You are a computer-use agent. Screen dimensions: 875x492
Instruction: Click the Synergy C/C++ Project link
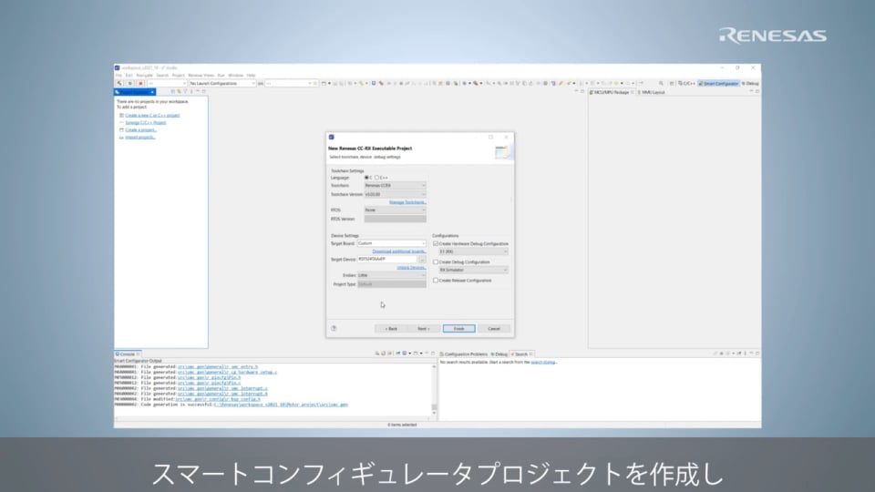(146, 123)
